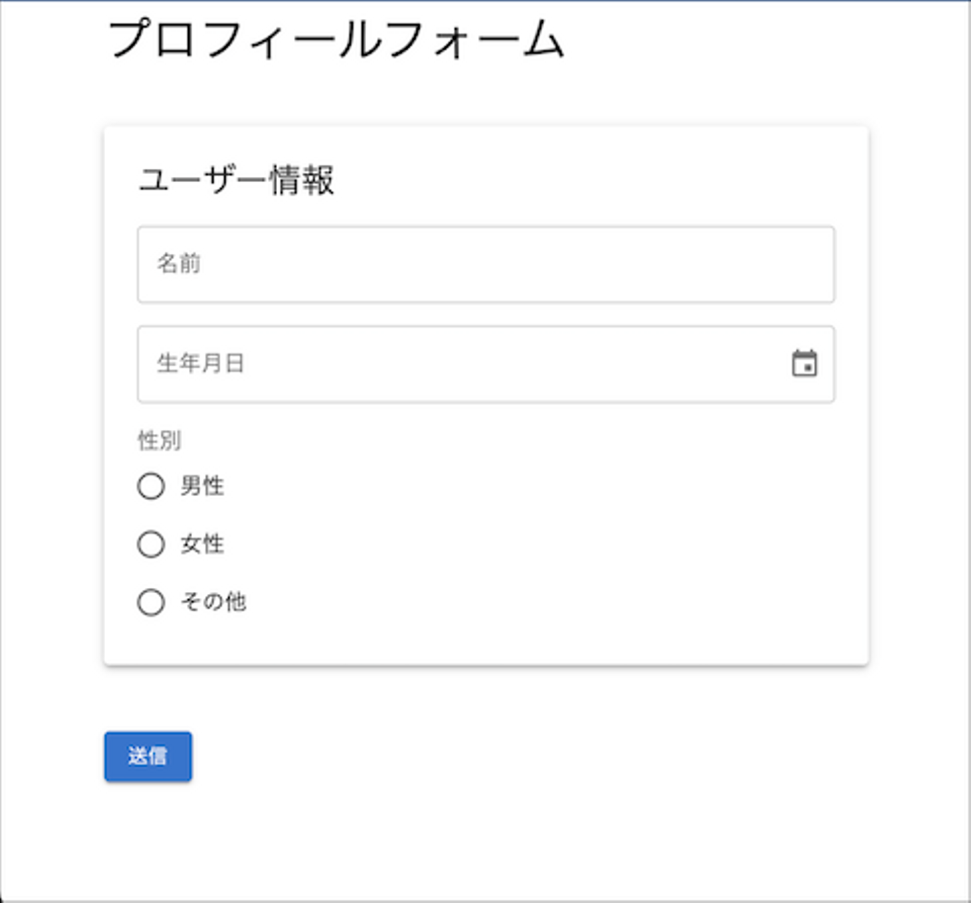Toggle the birthdate calendar button

point(804,364)
